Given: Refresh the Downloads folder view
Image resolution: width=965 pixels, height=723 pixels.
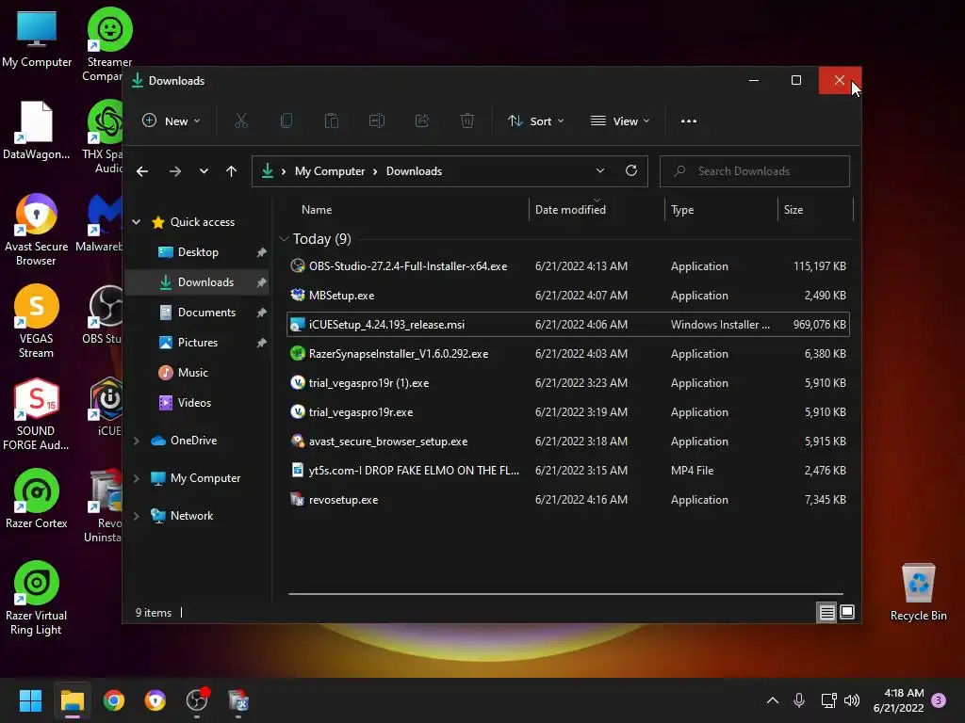Looking at the screenshot, I should 631,171.
